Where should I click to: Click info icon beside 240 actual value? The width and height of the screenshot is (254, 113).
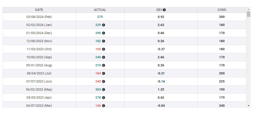(x=104, y=81)
